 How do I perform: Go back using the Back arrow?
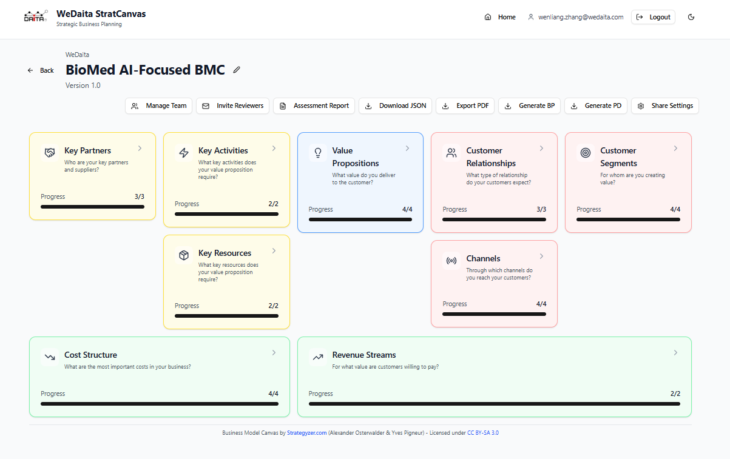[41, 70]
